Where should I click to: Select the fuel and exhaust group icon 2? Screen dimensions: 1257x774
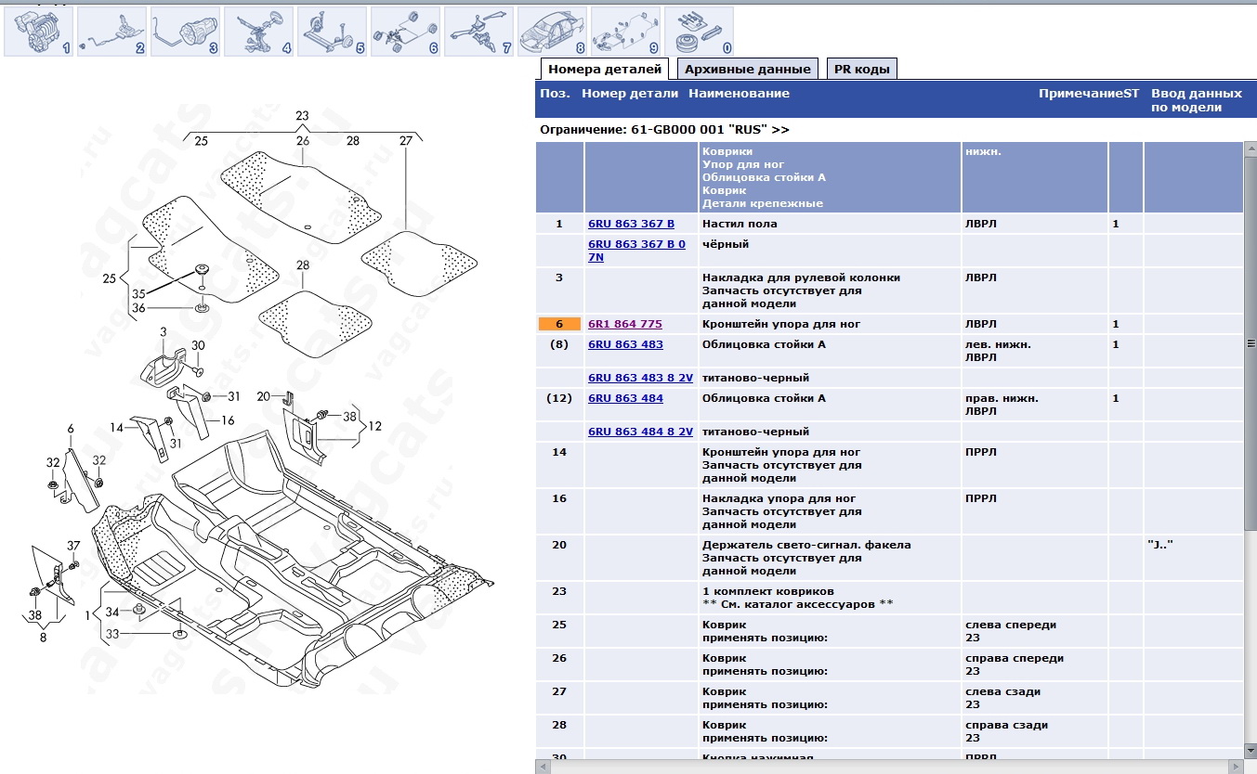pyautogui.click(x=111, y=32)
